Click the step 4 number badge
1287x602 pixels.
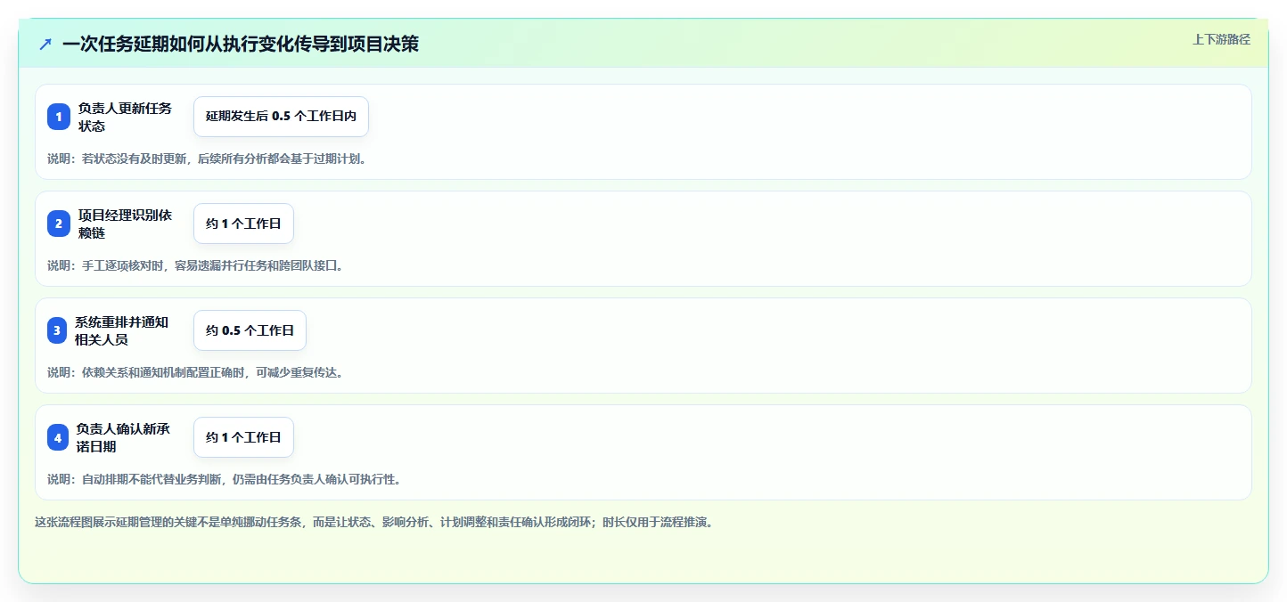[58, 437]
